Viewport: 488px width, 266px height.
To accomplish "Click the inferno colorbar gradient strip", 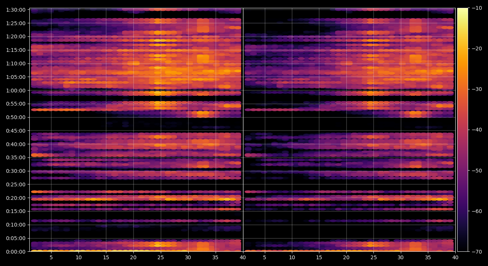I will click(x=462, y=130).
